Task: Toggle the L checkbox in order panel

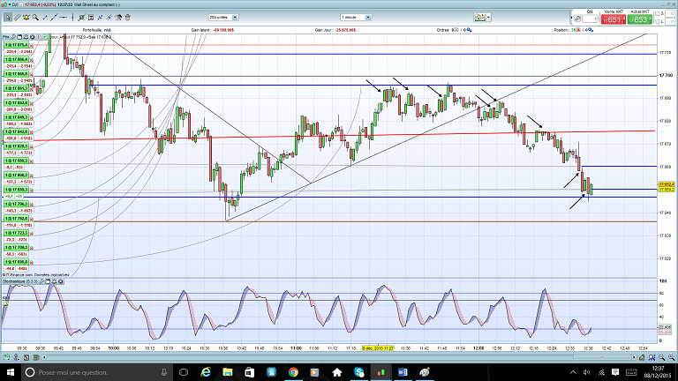Action: click(x=658, y=21)
